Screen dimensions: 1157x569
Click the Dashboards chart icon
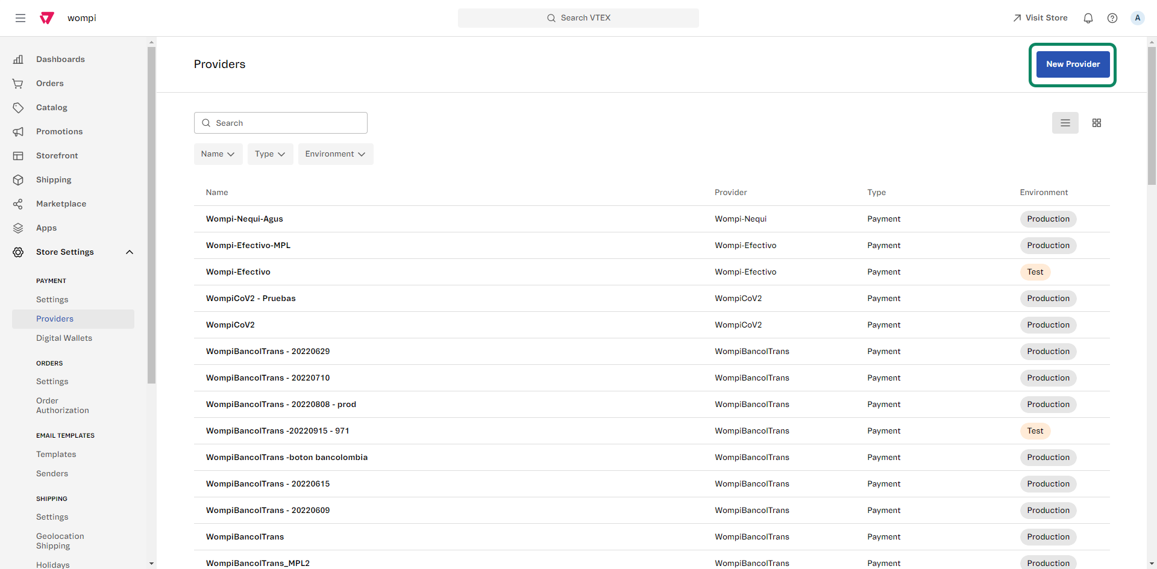point(18,59)
